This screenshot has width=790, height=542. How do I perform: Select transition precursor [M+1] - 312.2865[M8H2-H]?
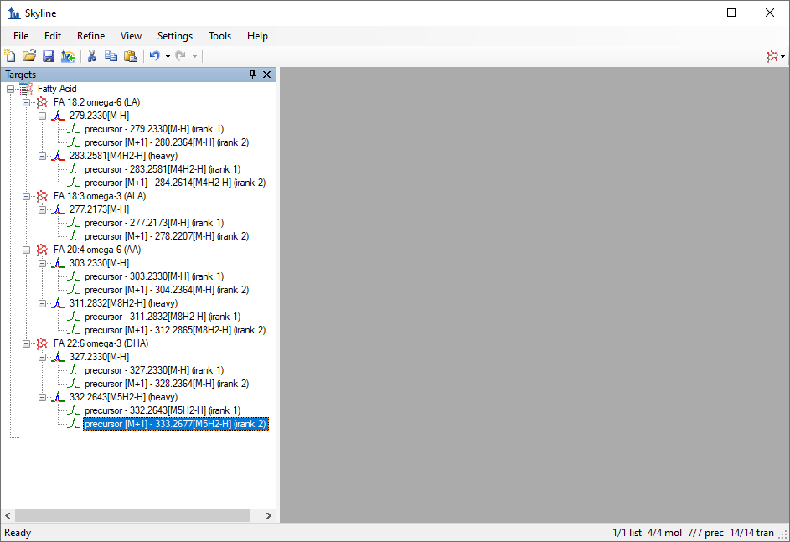pyautogui.click(x=175, y=330)
